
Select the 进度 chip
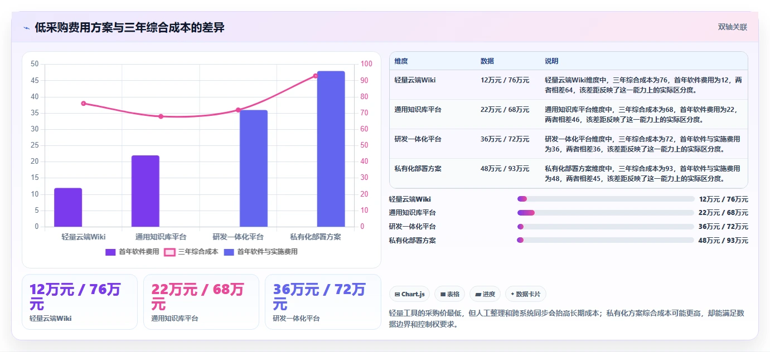(485, 294)
